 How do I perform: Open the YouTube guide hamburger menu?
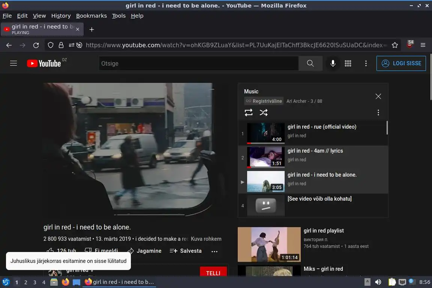pyautogui.click(x=13, y=63)
